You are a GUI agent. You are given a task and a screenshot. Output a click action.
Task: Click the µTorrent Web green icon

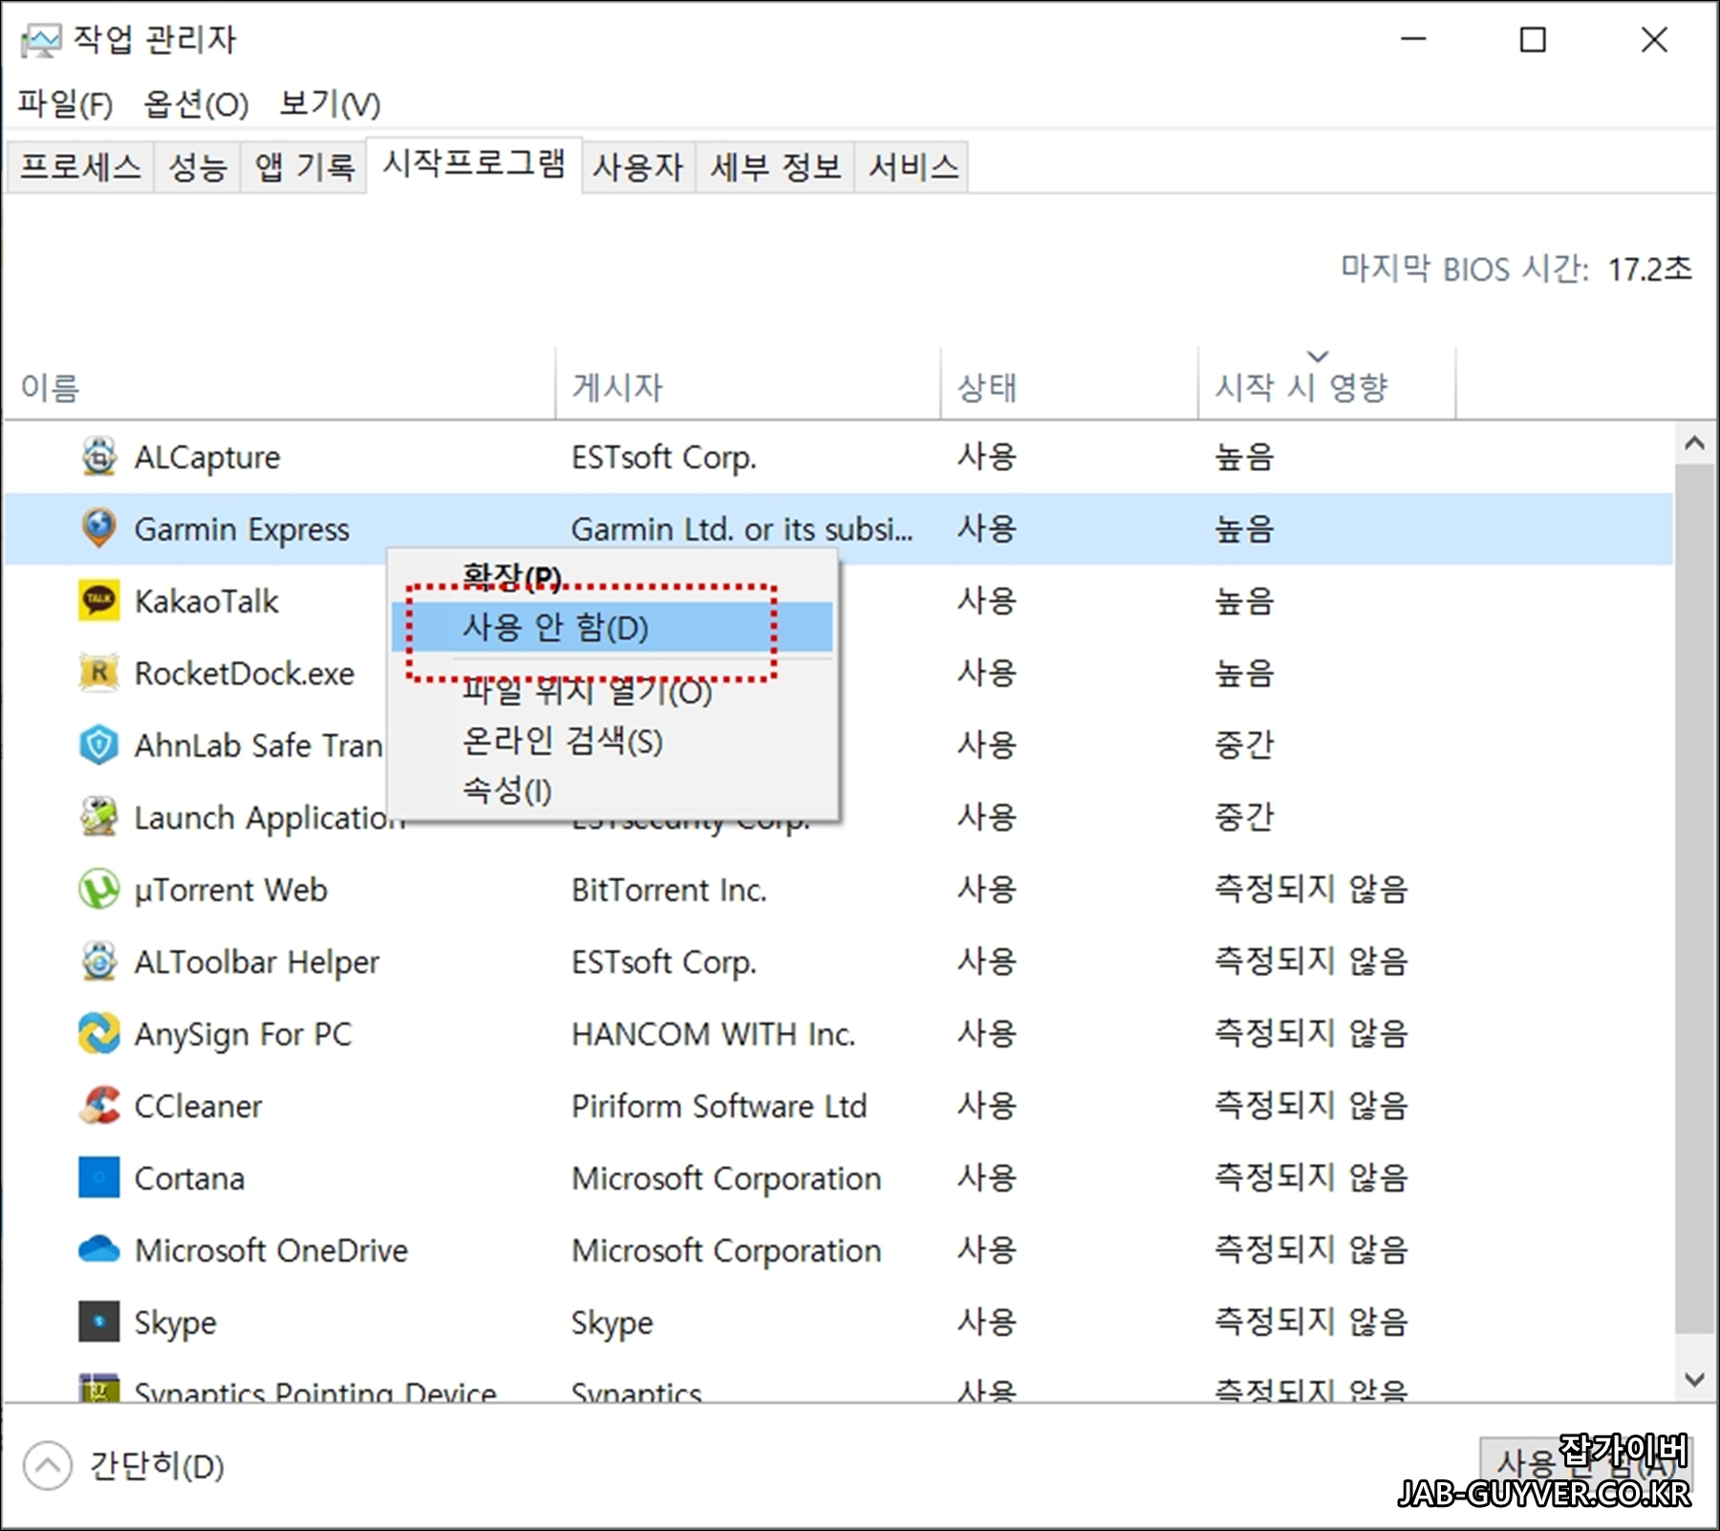pyautogui.click(x=99, y=890)
